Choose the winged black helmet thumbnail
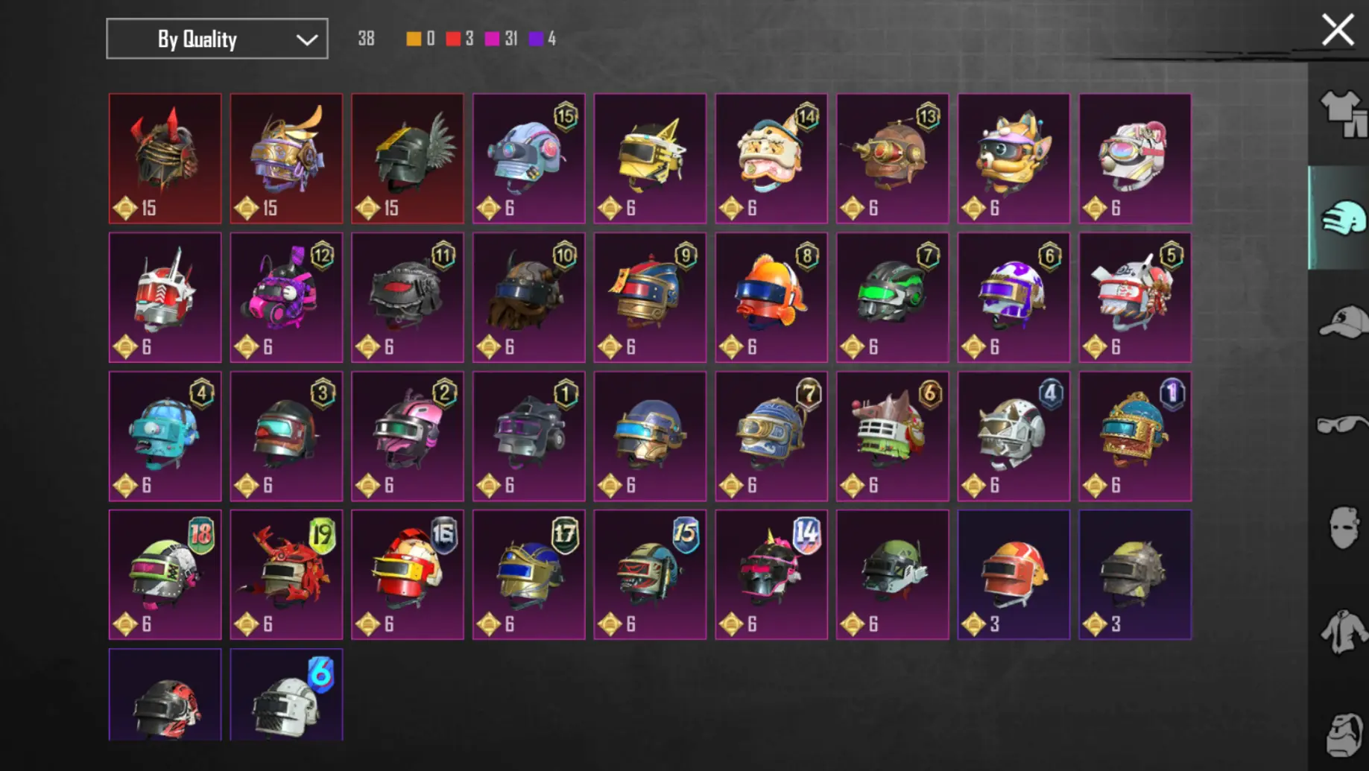This screenshot has height=771, width=1369. (x=408, y=159)
